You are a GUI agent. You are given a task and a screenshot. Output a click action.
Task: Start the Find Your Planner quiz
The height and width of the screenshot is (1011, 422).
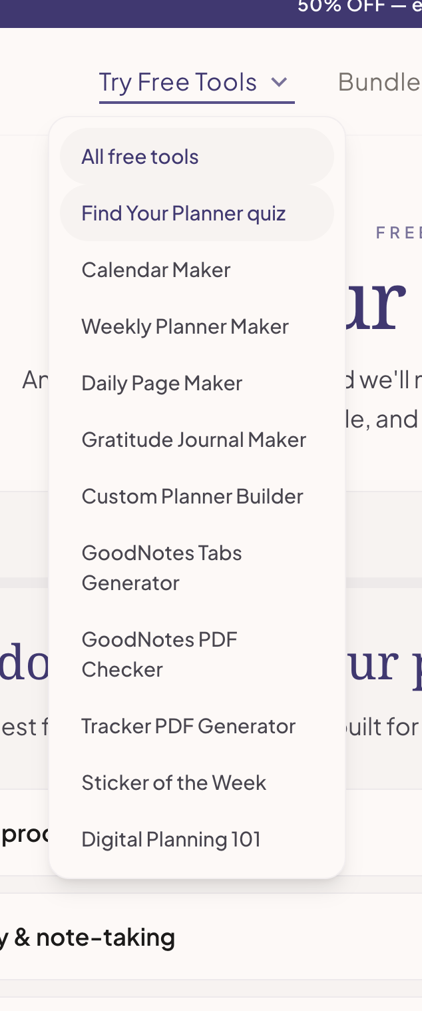point(183,213)
